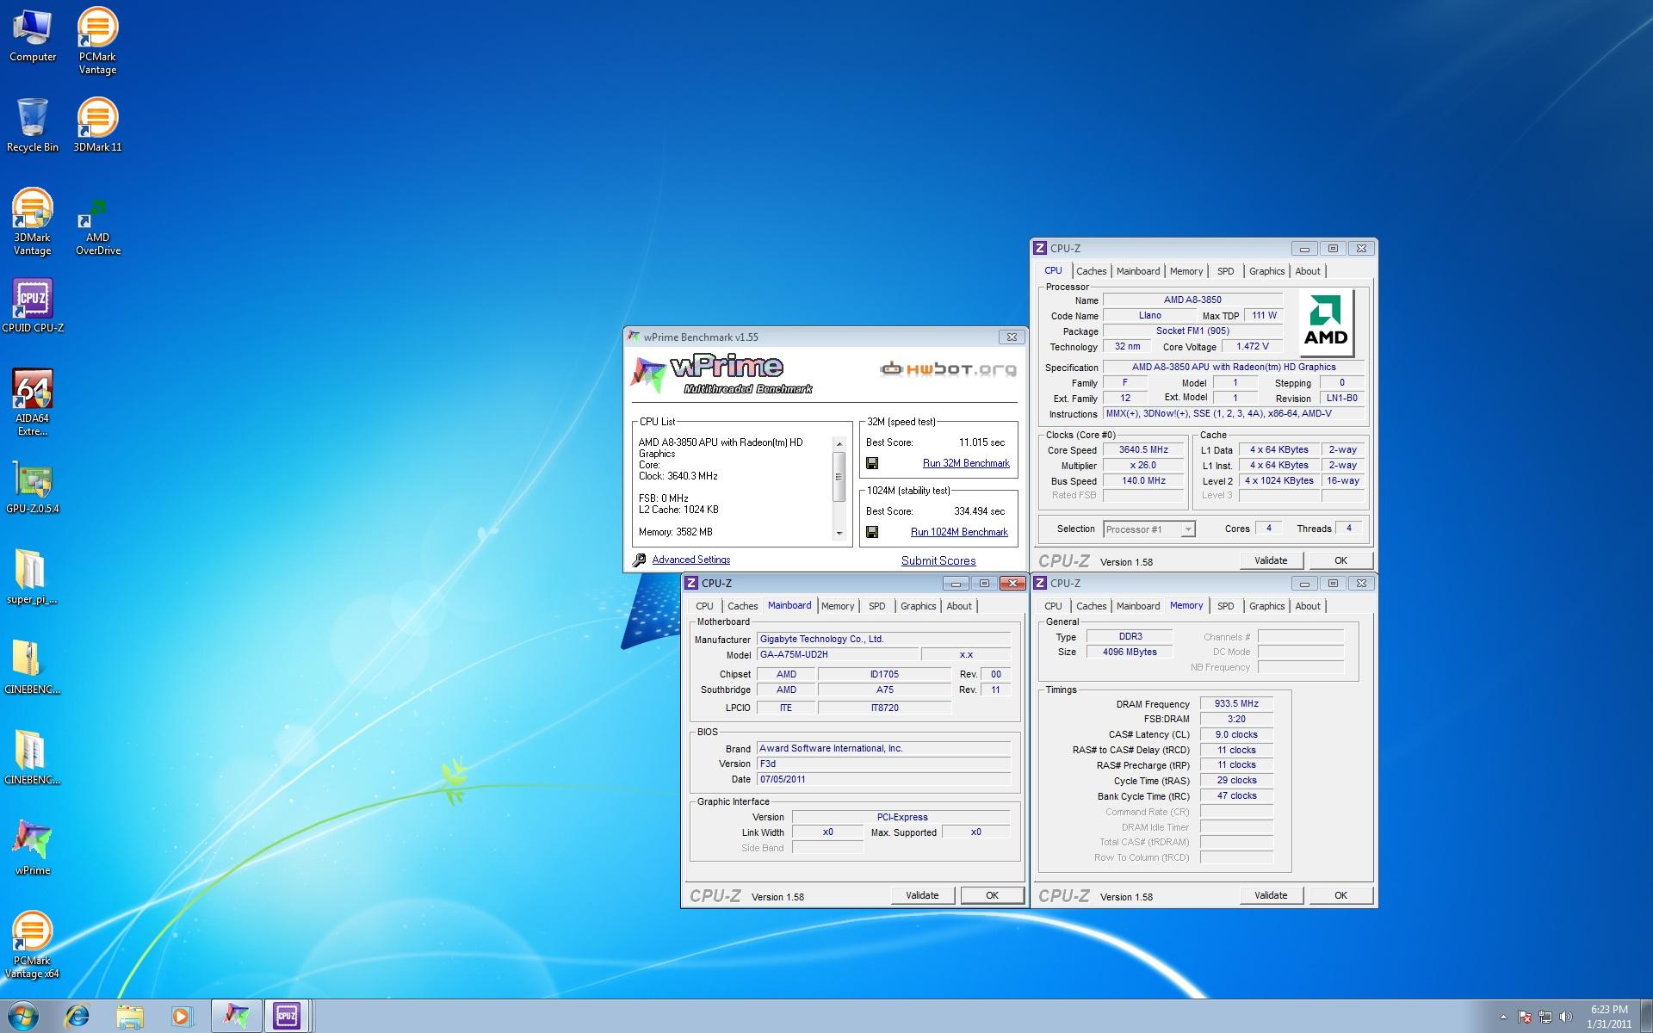
Task: Open AMD OverDrive shortcut
Action: (97, 226)
